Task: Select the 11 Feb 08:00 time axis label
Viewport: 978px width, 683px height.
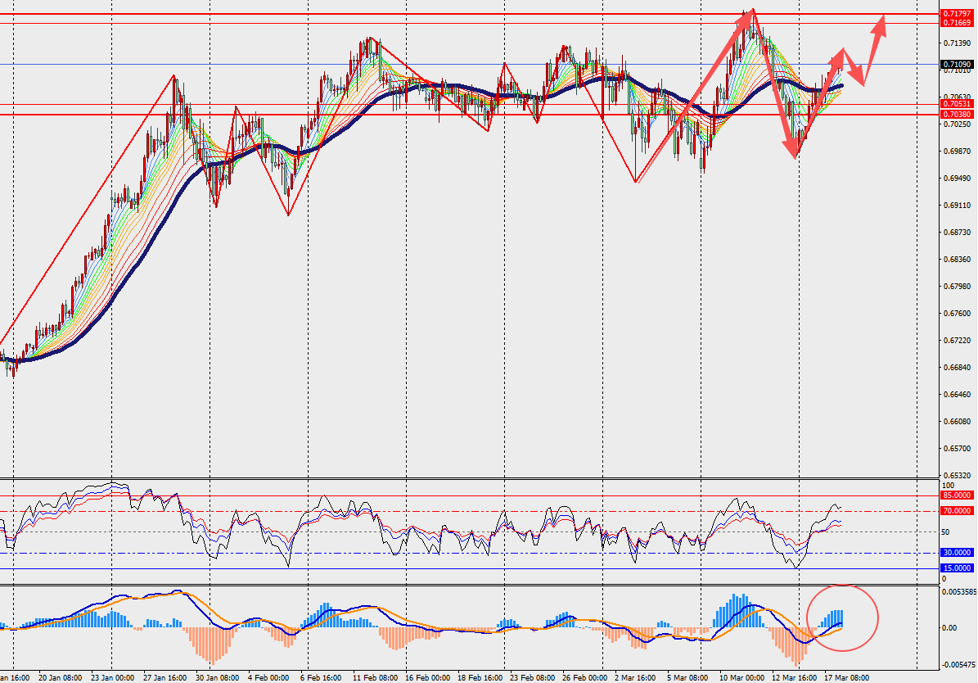Action: pyautogui.click(x=375, y=677)
